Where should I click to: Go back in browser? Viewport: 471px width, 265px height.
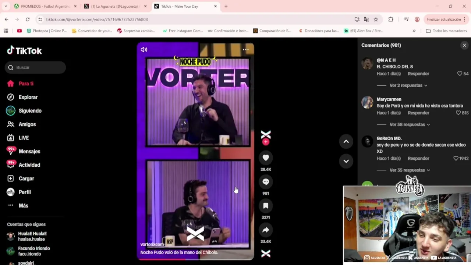coord(6,20)
